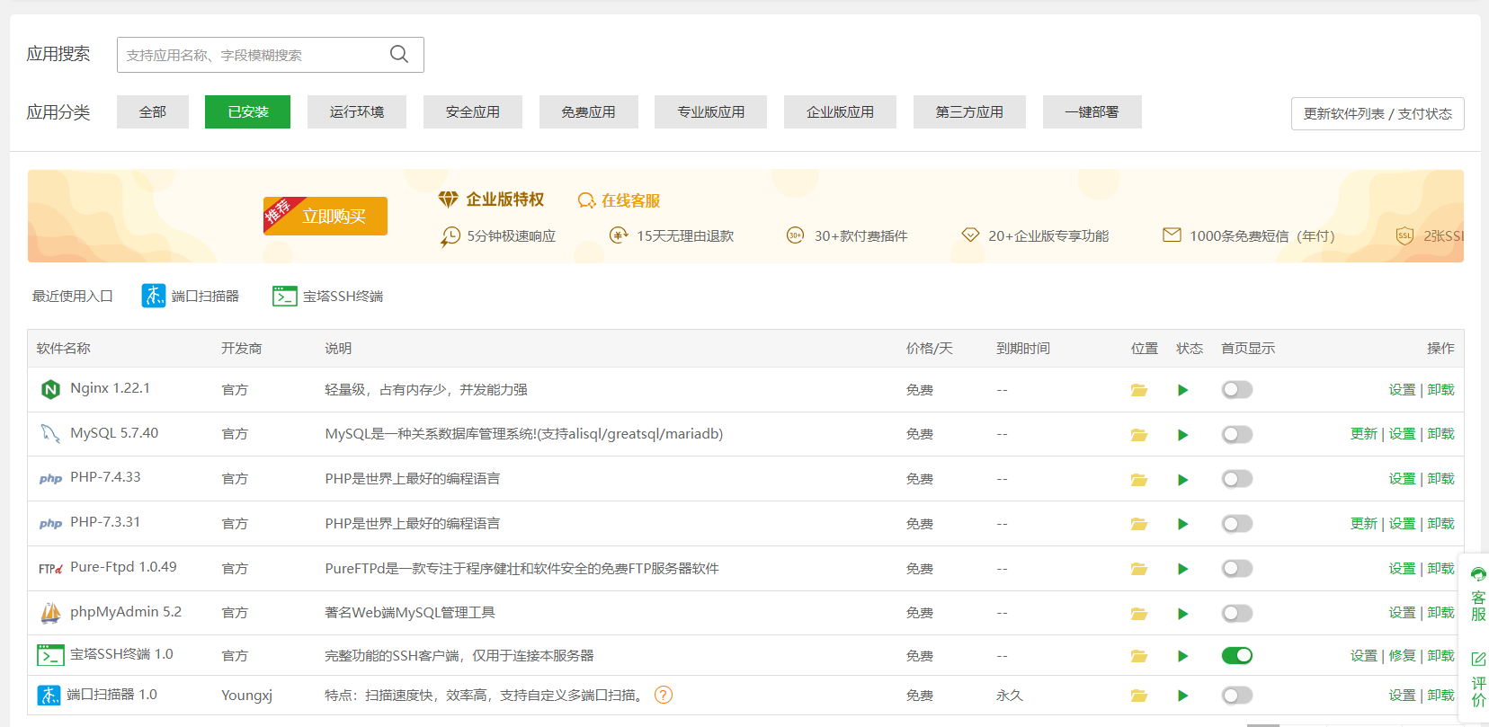Open the 客服 support widget
This screenshot has width=1489, height=727.
pyautogui.click(x=1478, y=594)
